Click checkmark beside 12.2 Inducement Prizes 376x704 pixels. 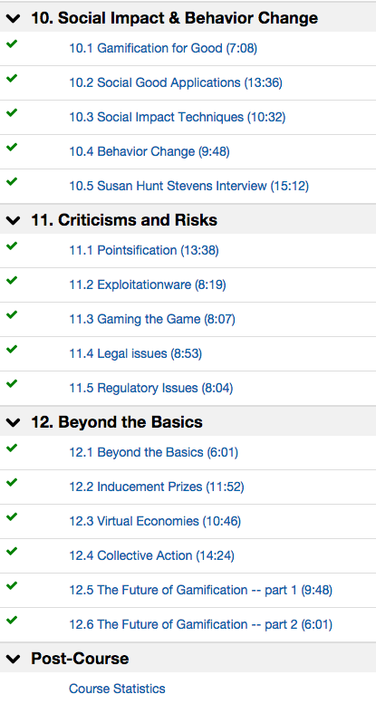click(x=12, y=482)
